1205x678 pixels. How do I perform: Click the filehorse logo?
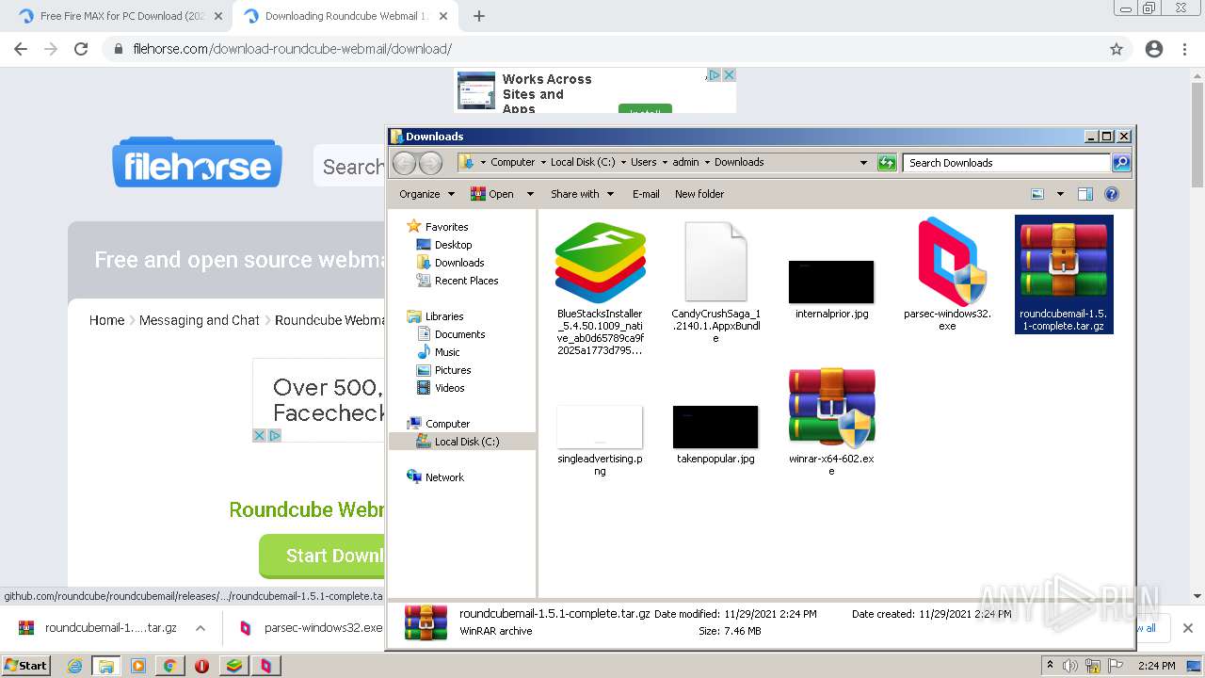click(197, 163)
